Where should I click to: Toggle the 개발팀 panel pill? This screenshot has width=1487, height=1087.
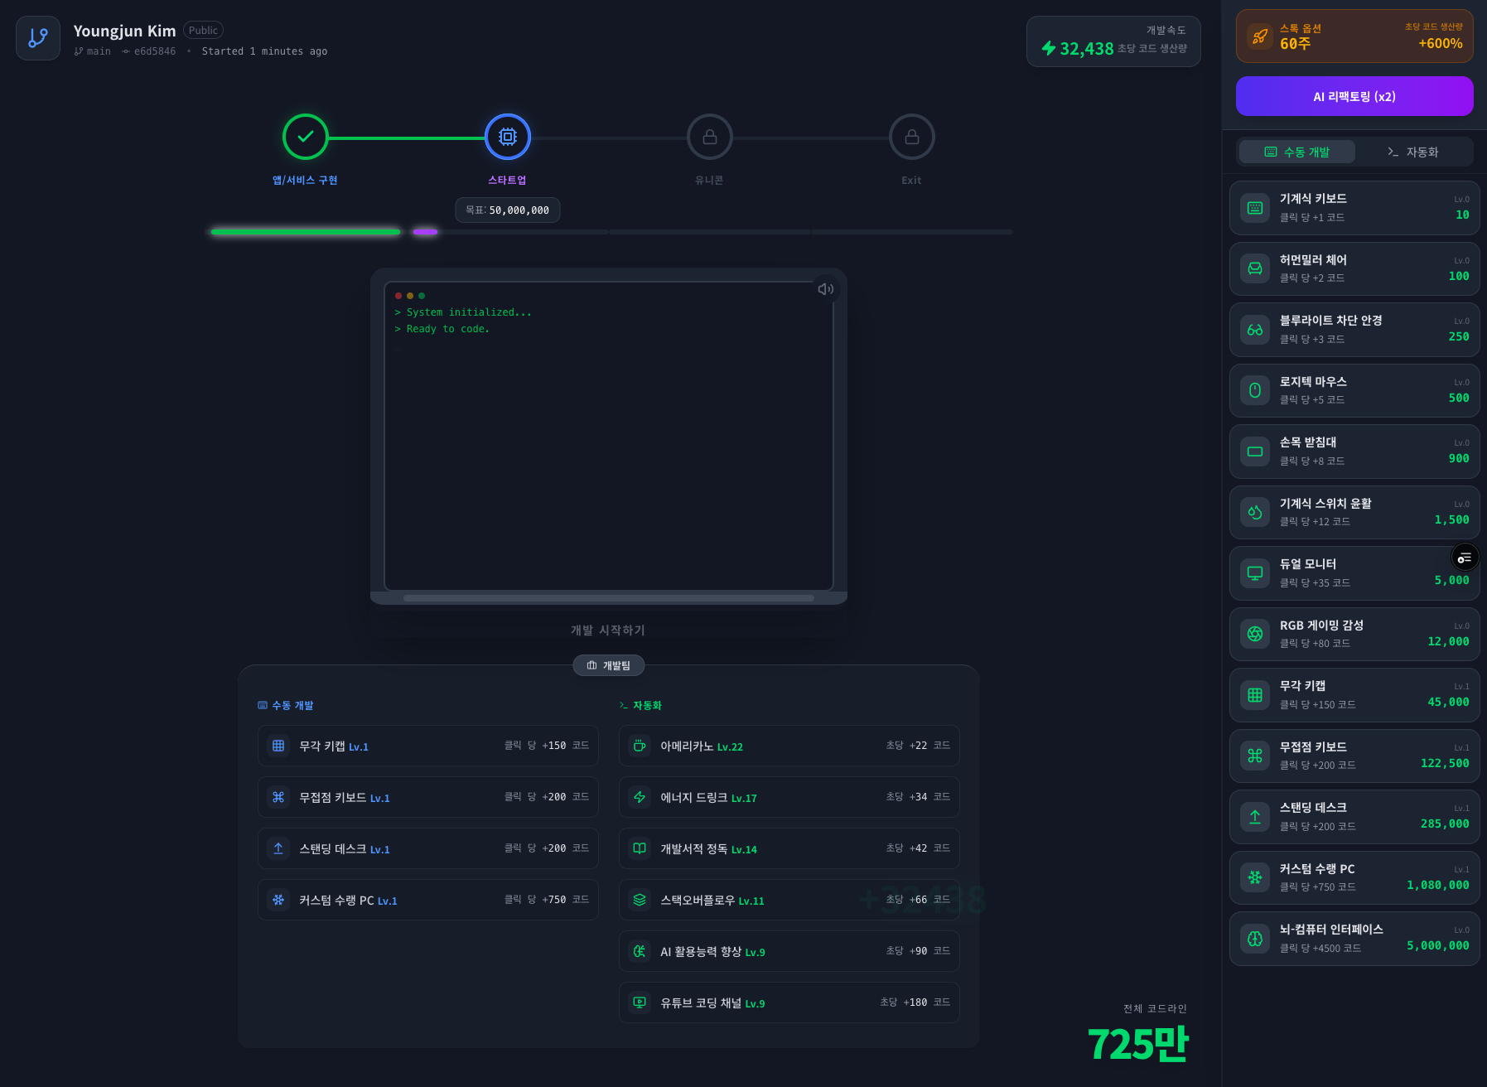[x=609, y=665]
